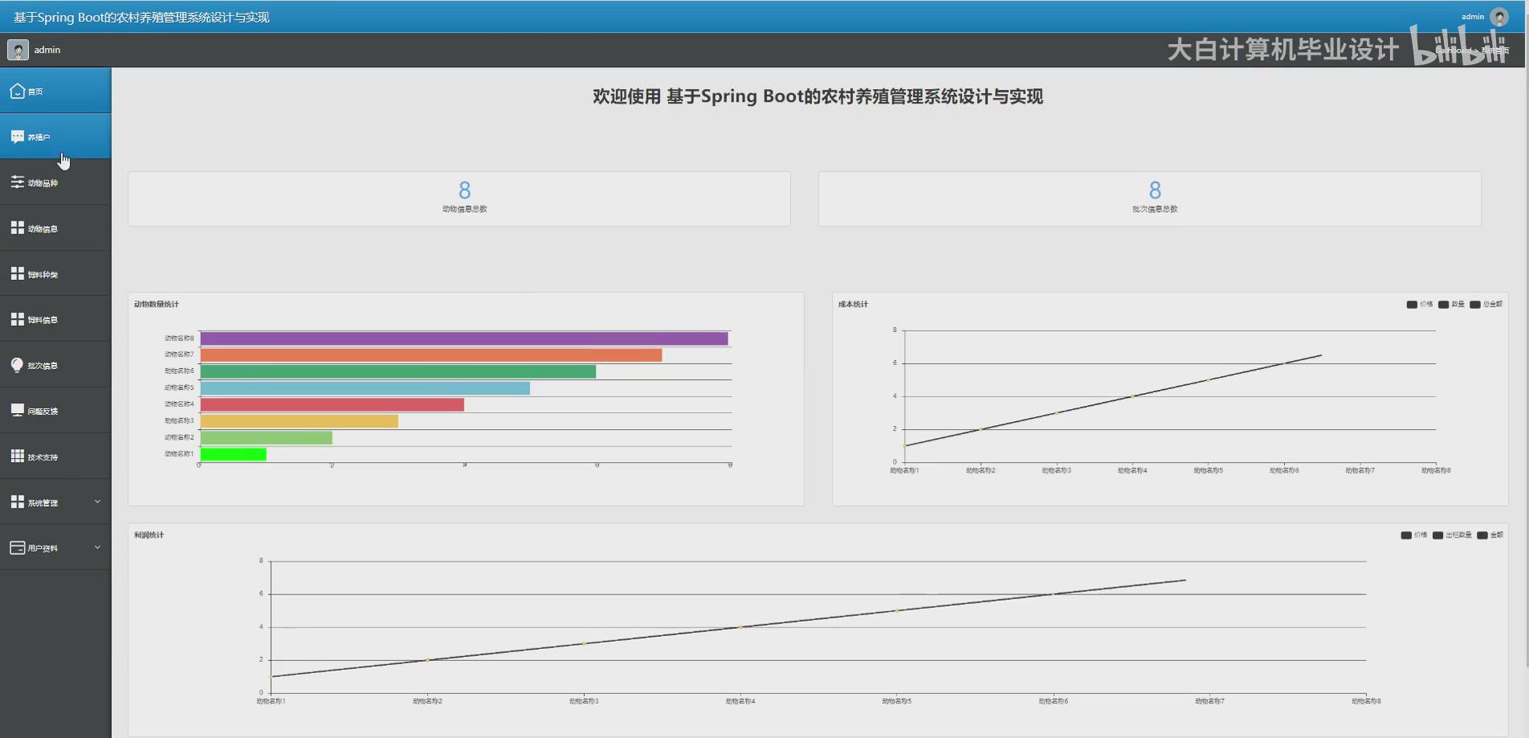
Task: Expand the 系统管理 submenu chevron
Action: point(97,501)
